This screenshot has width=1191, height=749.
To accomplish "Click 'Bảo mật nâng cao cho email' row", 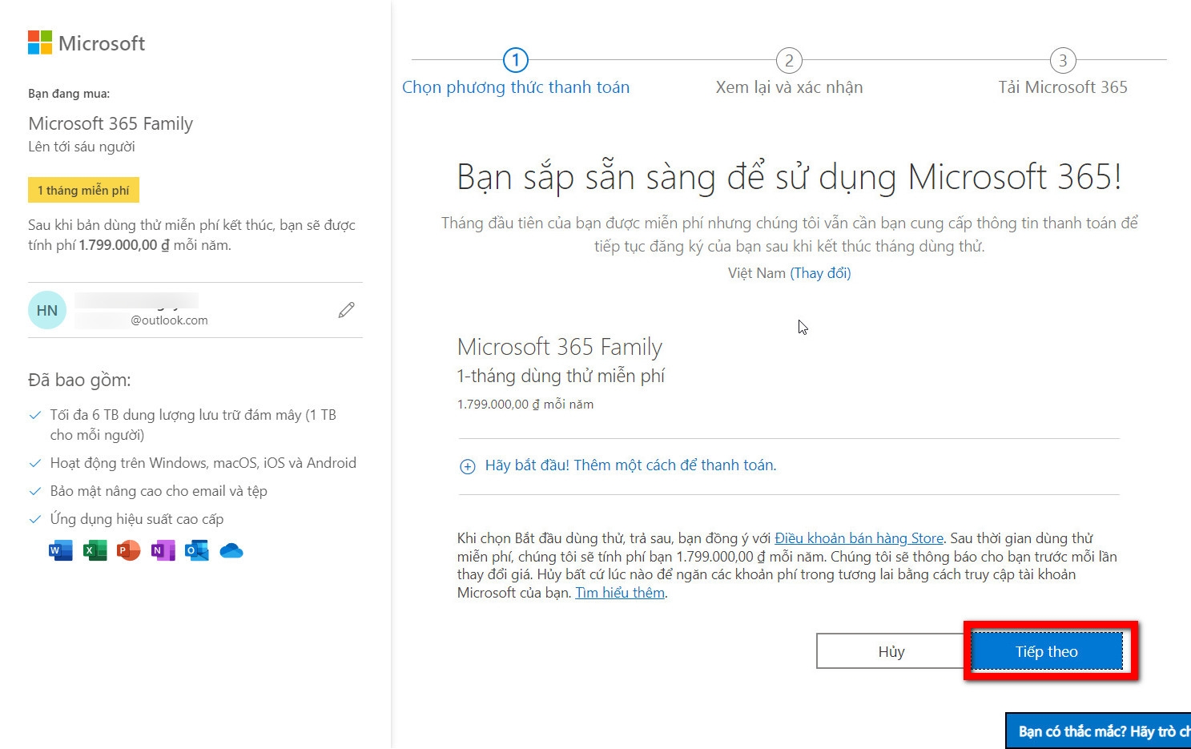I will point(159,491).
